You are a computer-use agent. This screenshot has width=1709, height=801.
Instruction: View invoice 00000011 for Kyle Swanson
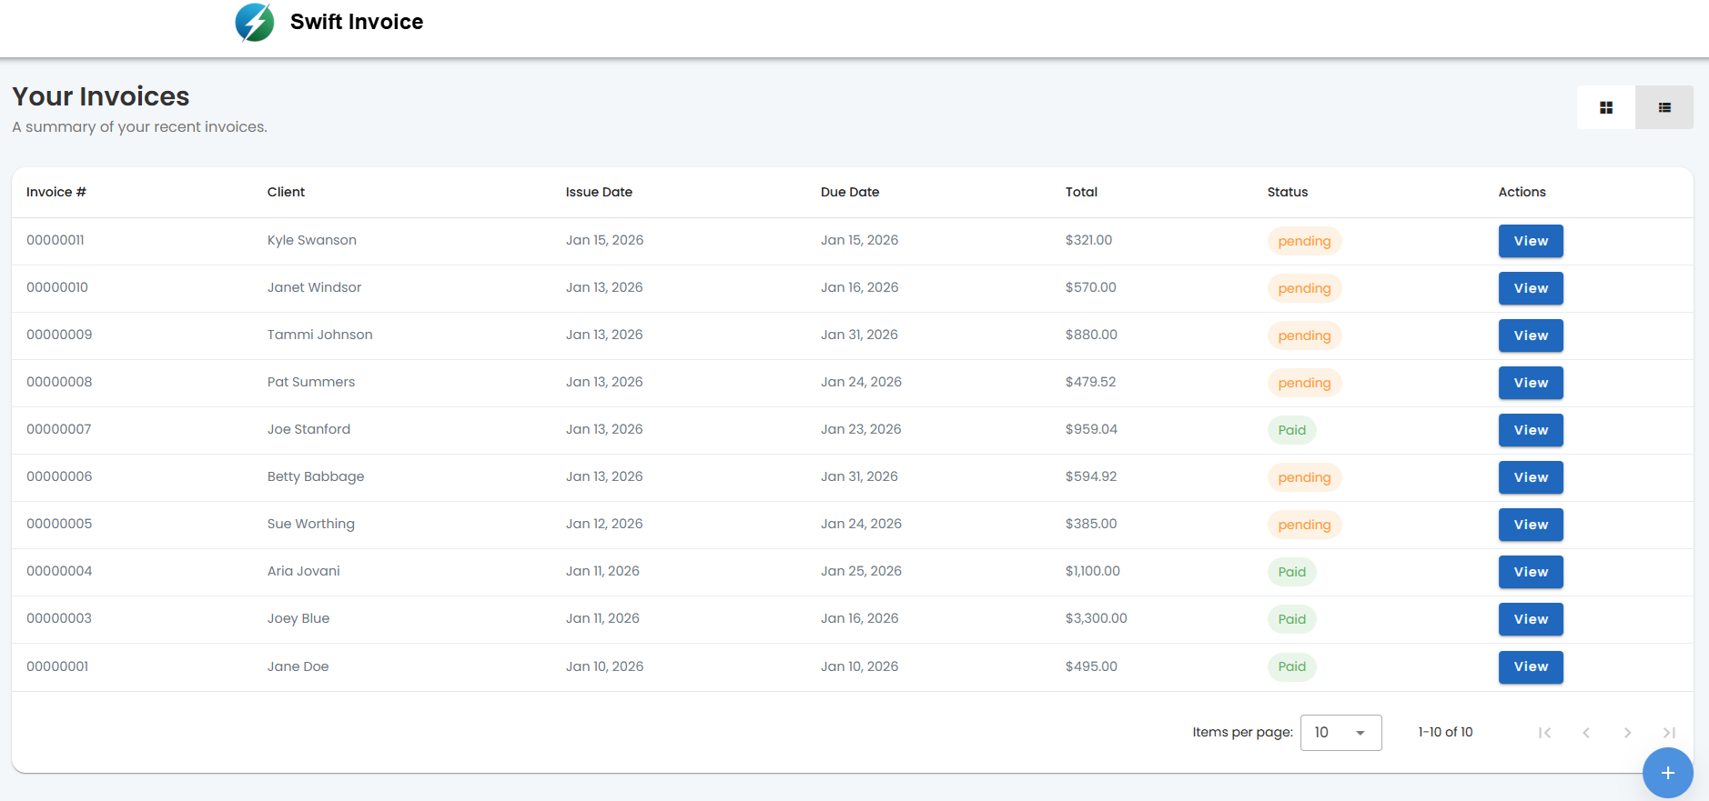[x=1531, y=241]
